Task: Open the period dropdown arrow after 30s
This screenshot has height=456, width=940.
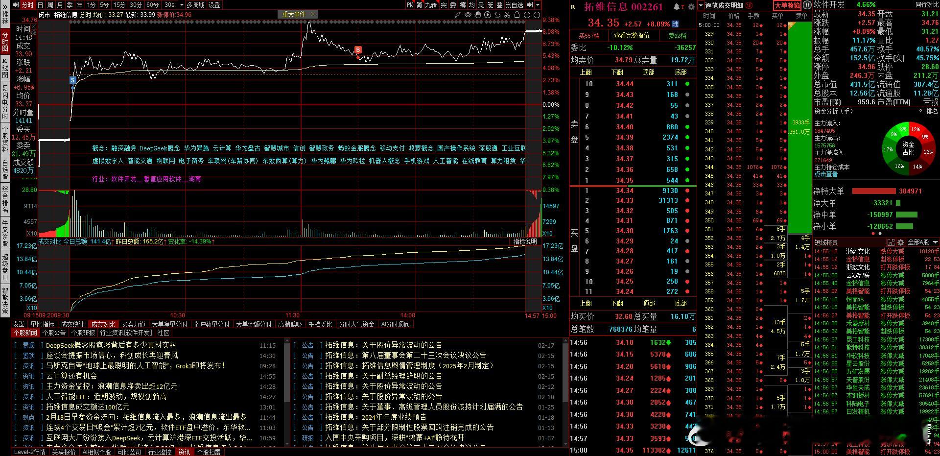Action: 182,5
